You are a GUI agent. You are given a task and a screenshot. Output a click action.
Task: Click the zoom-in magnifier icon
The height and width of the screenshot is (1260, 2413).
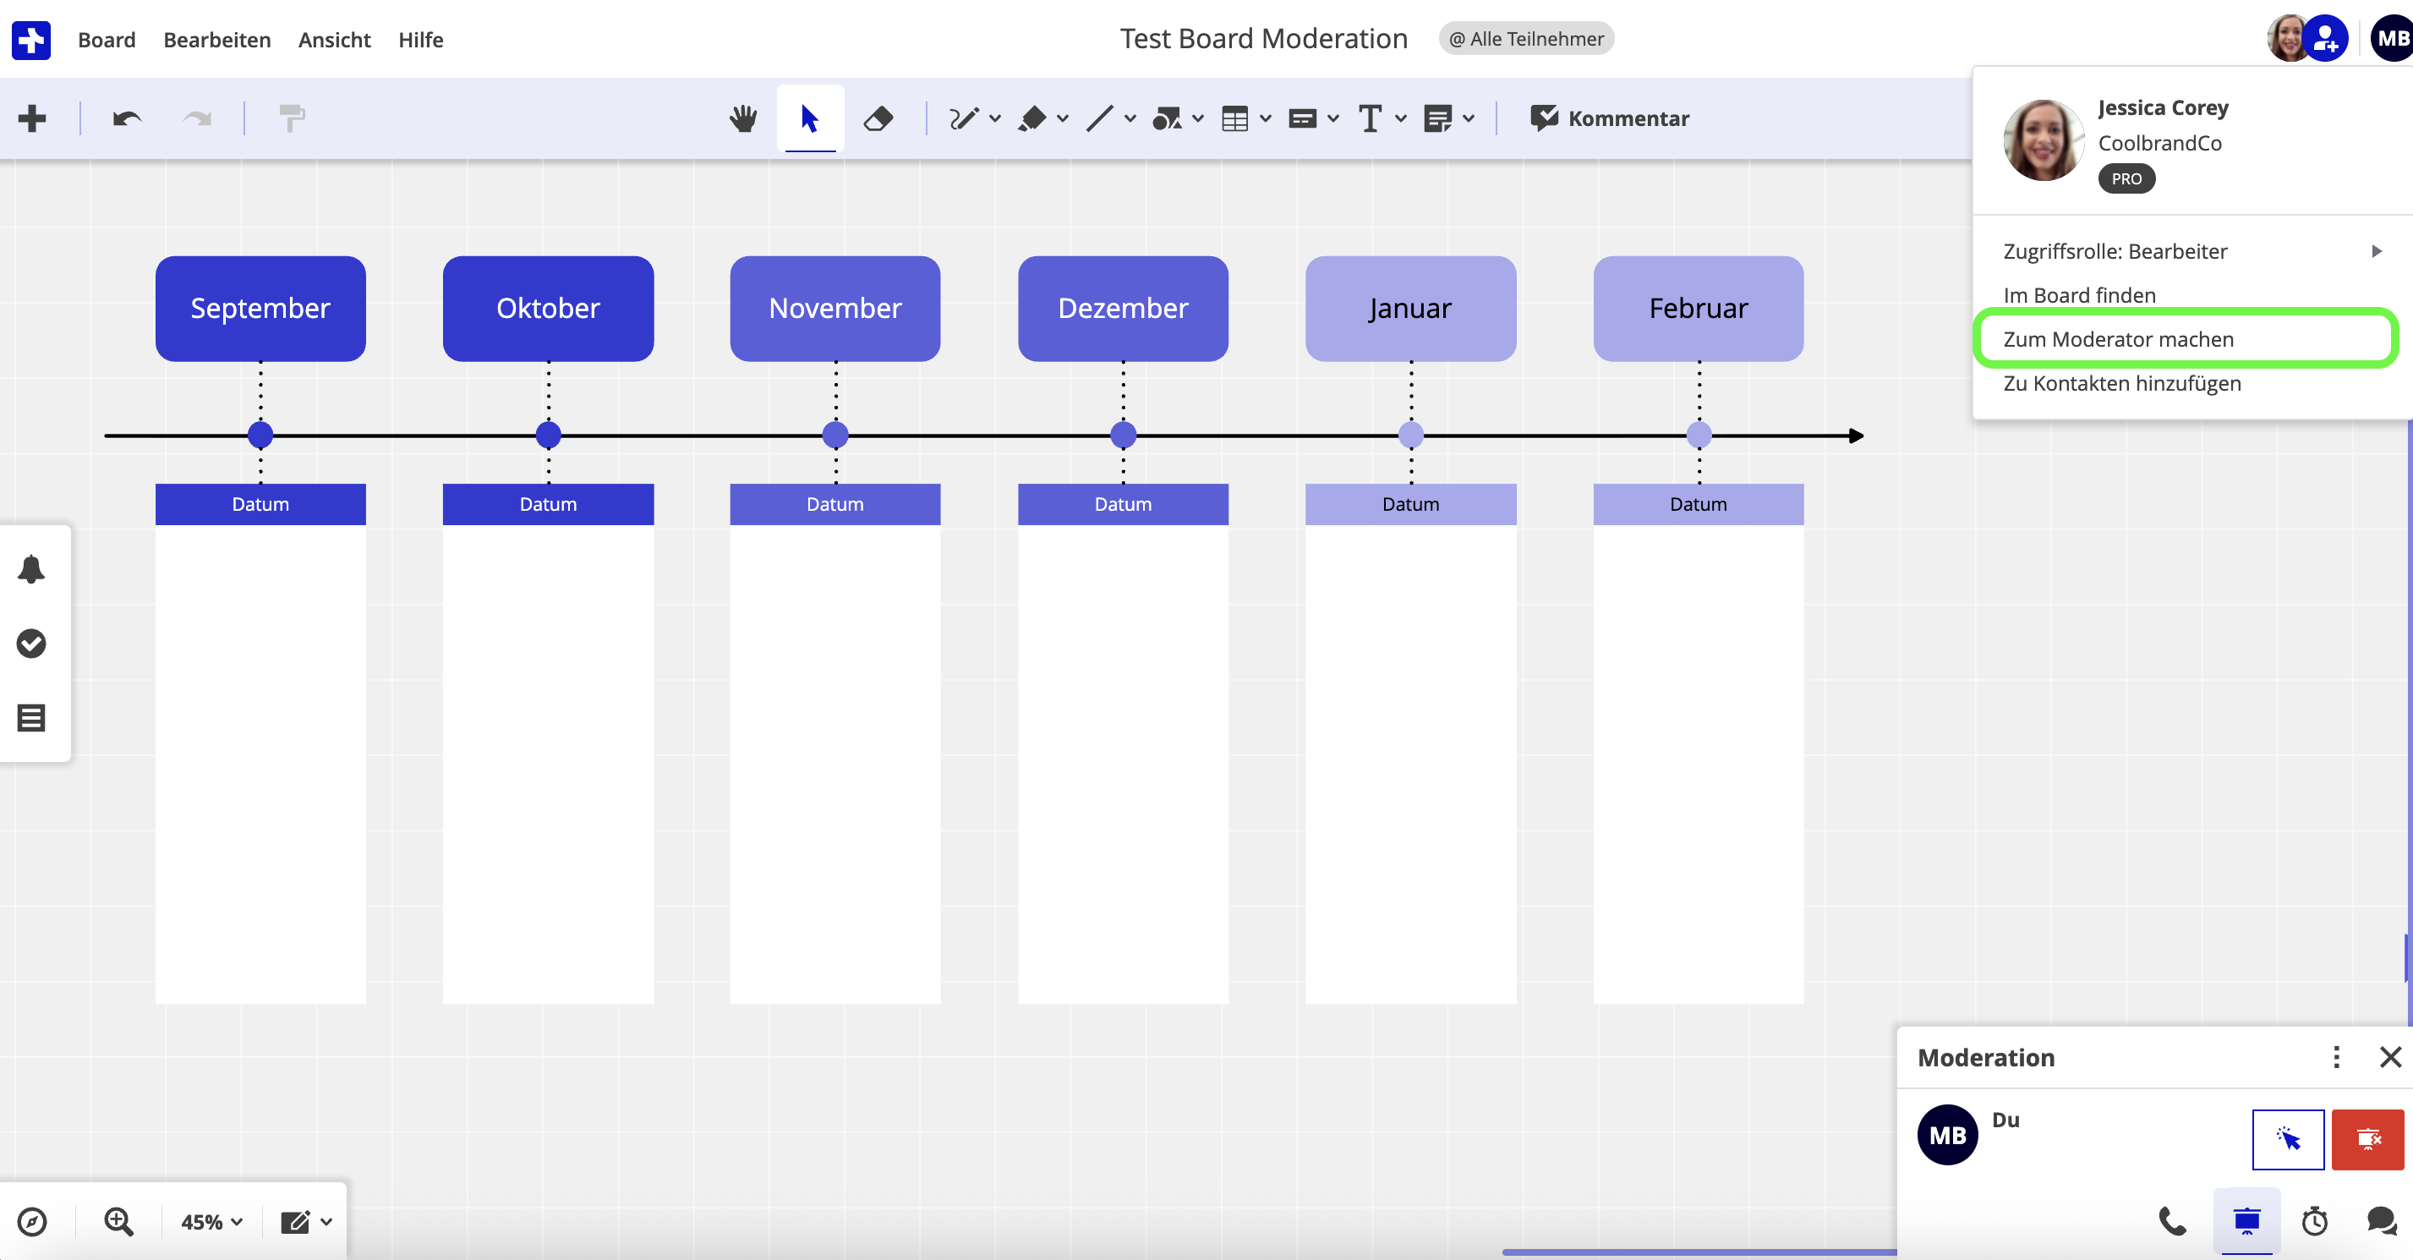pos(119,1222)
